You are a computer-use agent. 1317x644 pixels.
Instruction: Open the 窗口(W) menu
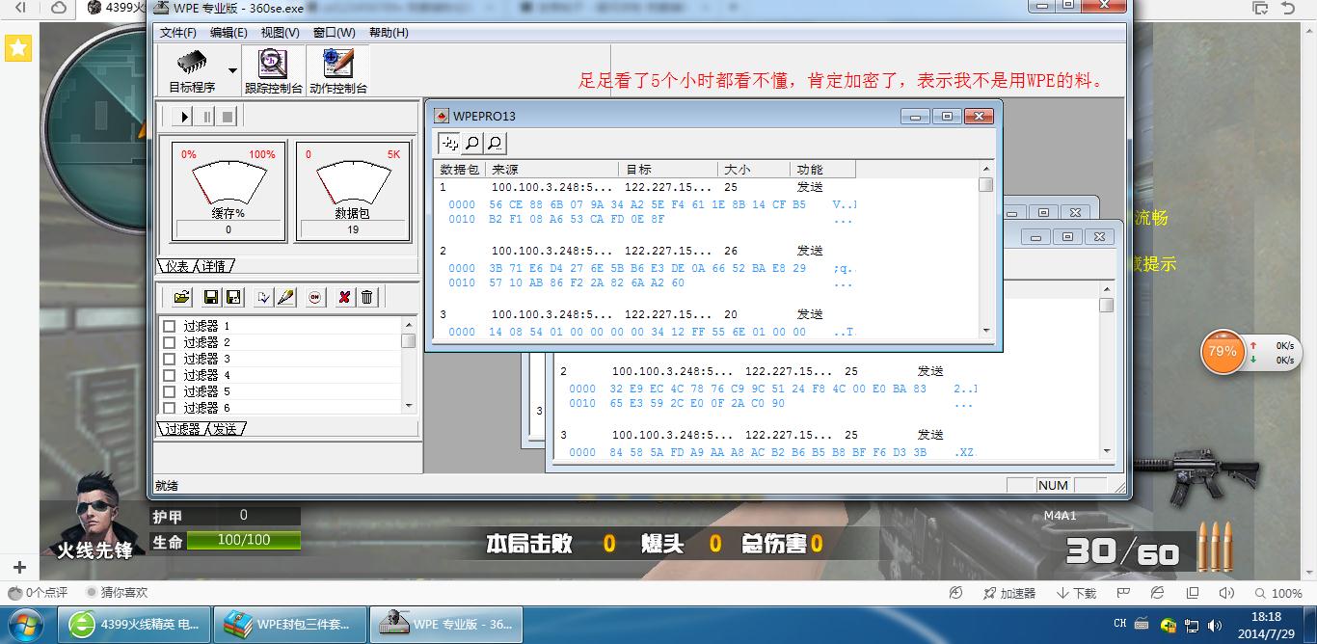pos(334,32)
